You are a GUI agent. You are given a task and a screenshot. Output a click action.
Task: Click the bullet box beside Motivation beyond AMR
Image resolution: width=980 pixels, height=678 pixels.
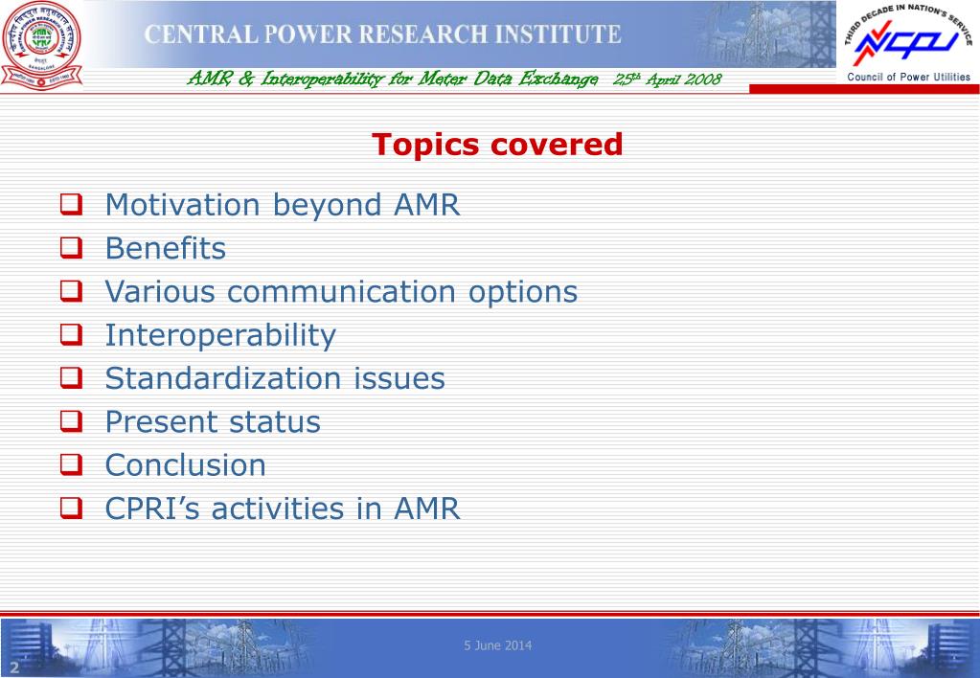71,205
